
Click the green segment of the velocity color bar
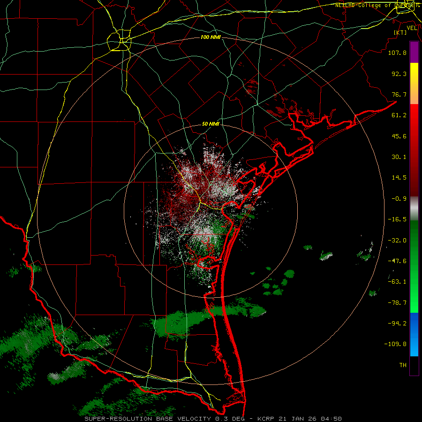tap(414, 266)
